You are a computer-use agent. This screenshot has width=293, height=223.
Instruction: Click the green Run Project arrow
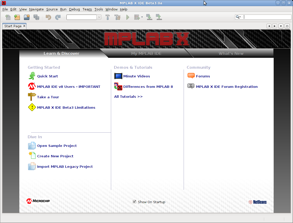coord(128,17)
